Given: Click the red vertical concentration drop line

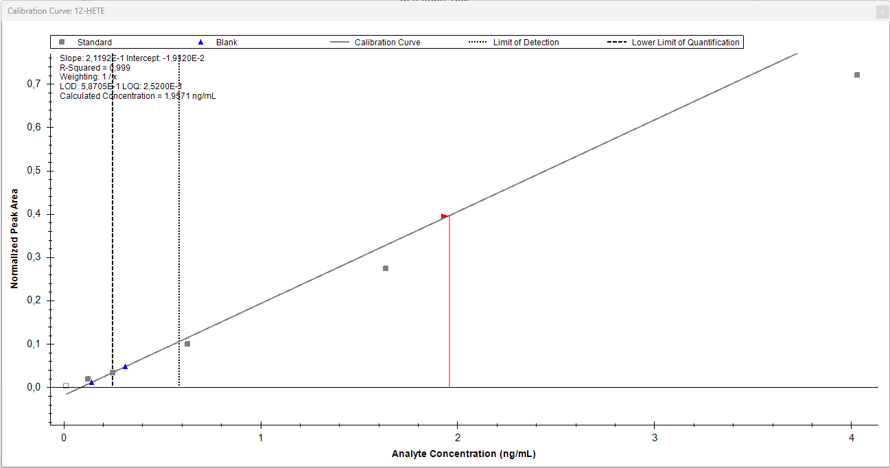Looking at the screenshot, I should [x=449, y=309].
